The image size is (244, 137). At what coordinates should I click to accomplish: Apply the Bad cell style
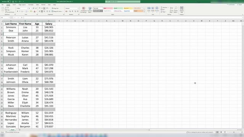point(108,8)
